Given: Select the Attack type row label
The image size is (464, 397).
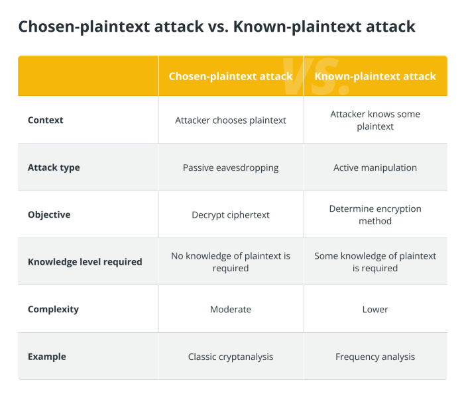Looking at the screenshot, I should [54, 168].
